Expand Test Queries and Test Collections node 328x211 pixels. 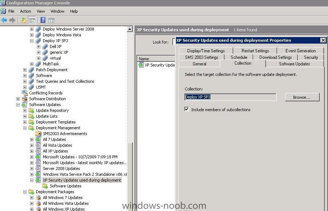pos(25,81)
